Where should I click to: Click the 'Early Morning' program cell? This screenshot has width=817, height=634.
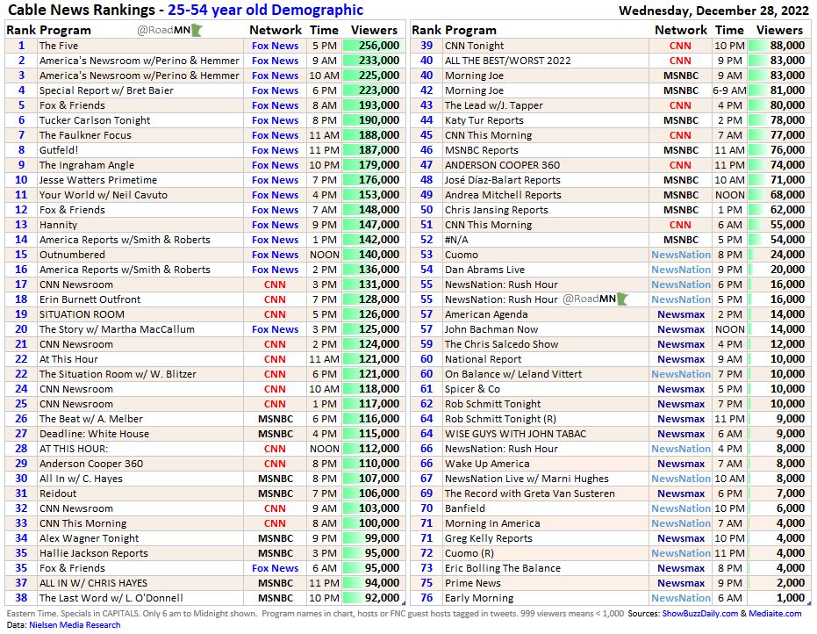click(x=546, y=598)
